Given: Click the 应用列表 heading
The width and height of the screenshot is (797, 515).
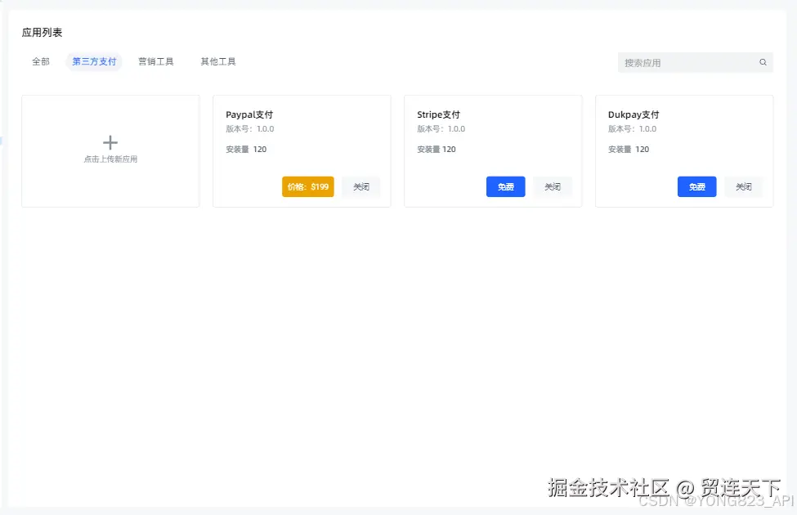Looking at the screenshot, I should click(x=42, y=33).
